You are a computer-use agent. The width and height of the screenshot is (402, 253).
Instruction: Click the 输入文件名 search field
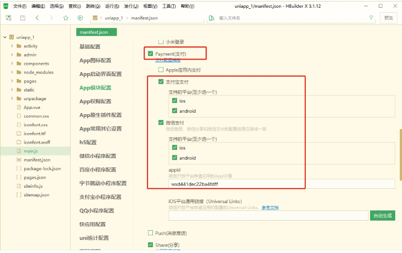coord(292,18)
